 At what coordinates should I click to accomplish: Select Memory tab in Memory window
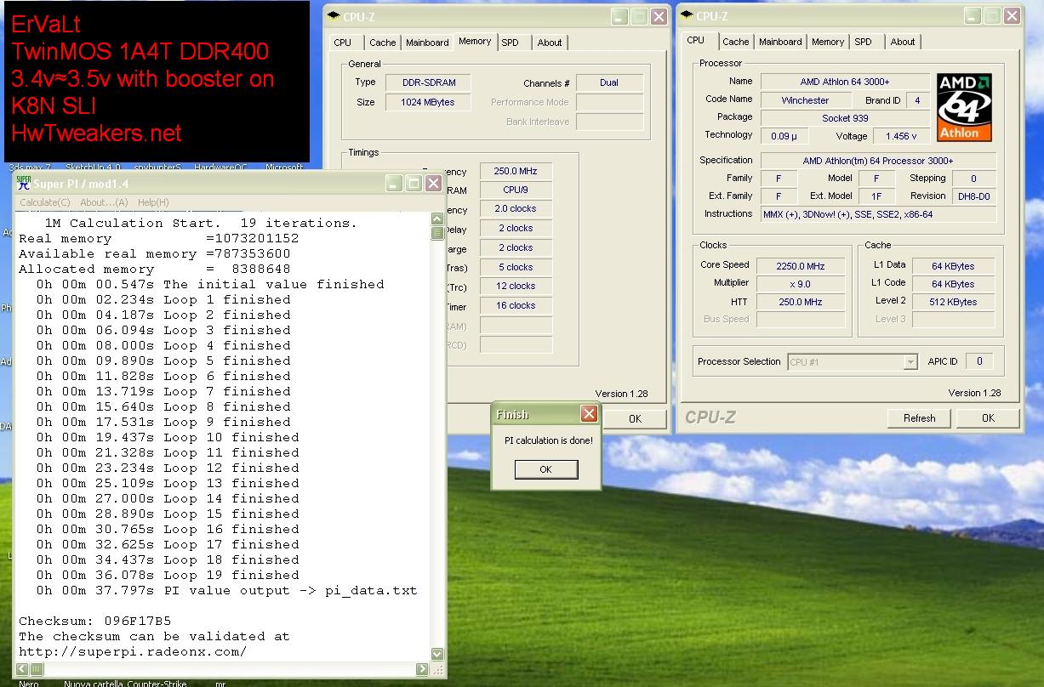pos(475,41)
